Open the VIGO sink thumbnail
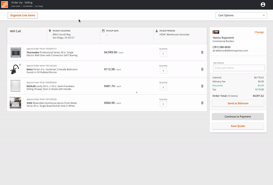 tap(15, 103)
